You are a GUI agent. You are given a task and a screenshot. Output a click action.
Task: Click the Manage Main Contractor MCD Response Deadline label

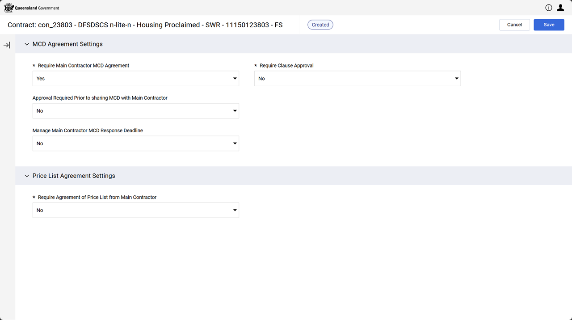88,131
